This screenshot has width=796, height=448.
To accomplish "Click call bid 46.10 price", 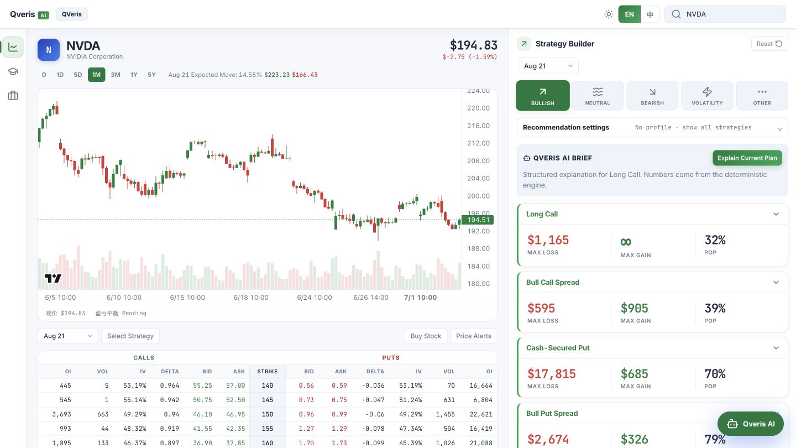I will pos(202,414).
